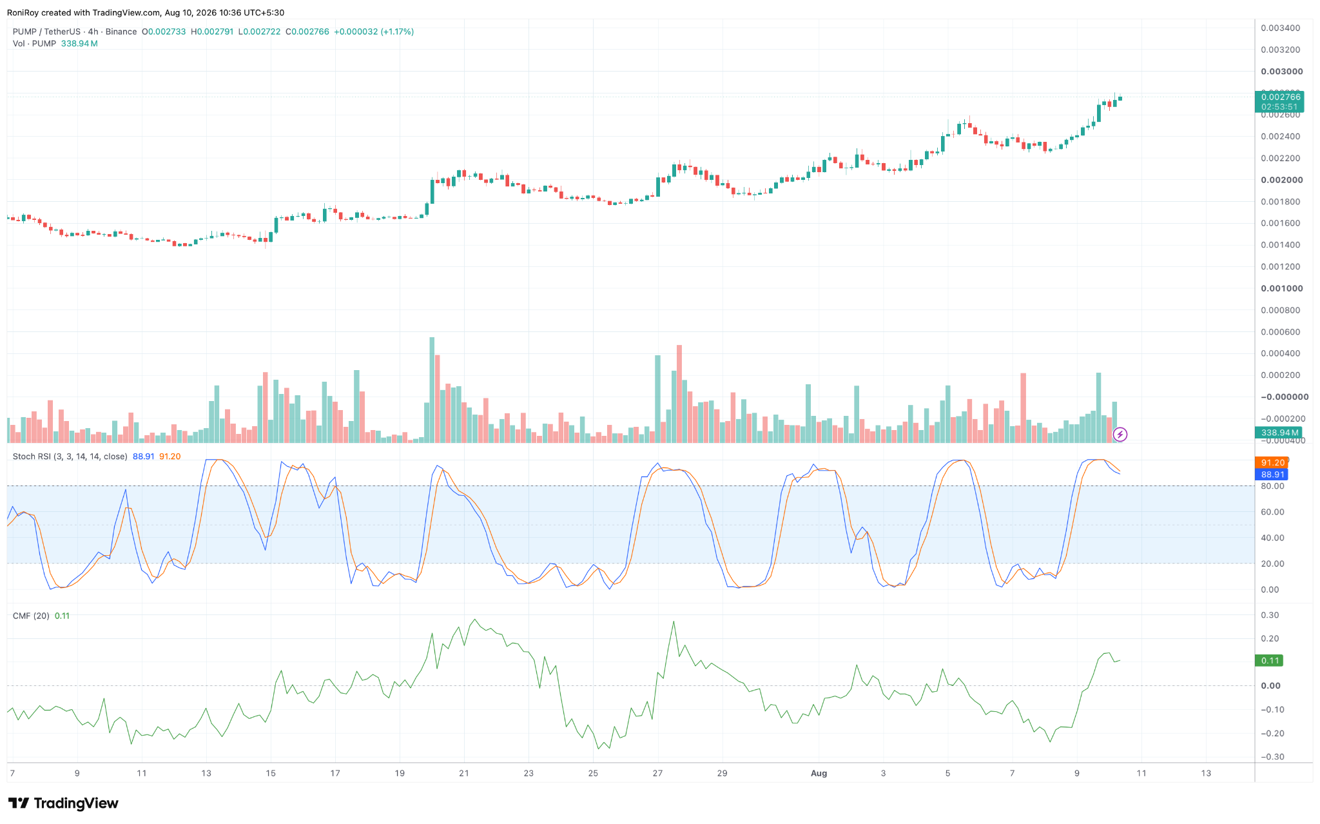Click the 0.003400 price axis label
Screen dimensions: 1320x824
(x=1281, y=28)
